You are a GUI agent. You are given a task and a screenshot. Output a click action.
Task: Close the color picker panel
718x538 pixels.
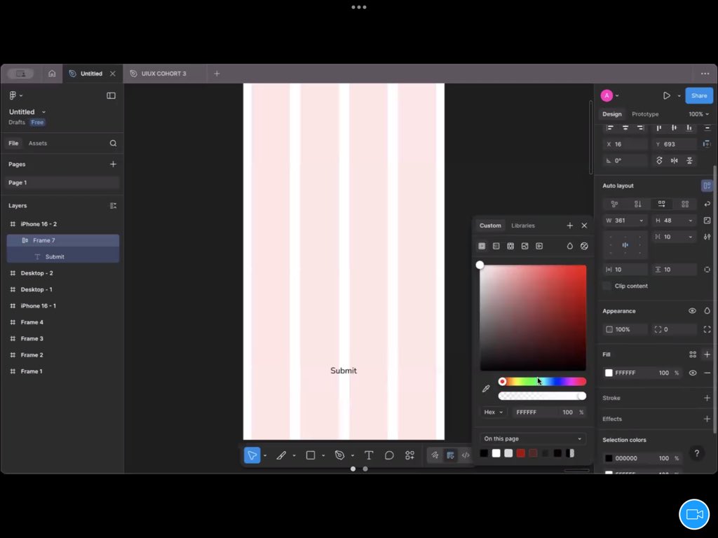(584, 226)
